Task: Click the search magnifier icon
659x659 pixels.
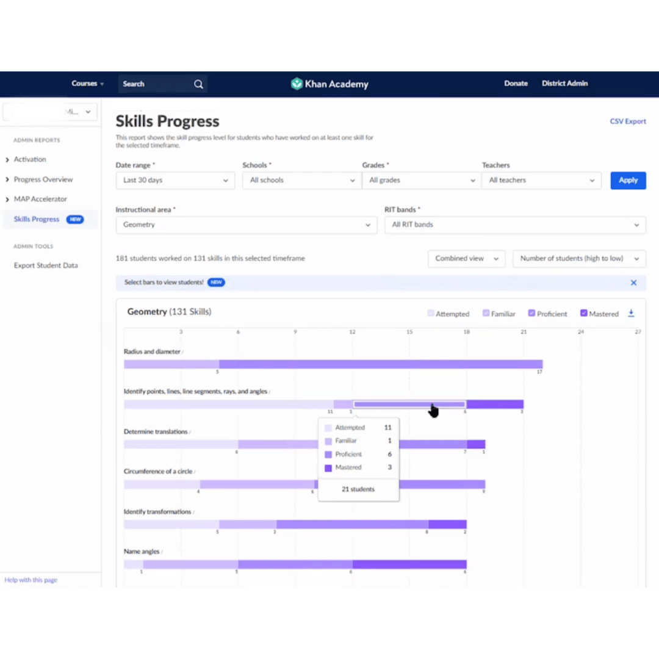Action: [x=198, y=84]
